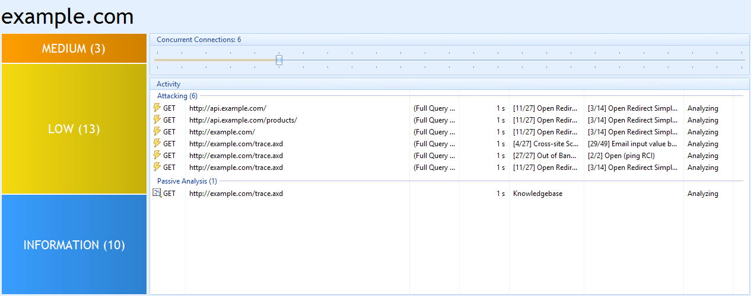Click lightning icon for api.example.com/products/ row
751x296 pixels.
(157, 120)
